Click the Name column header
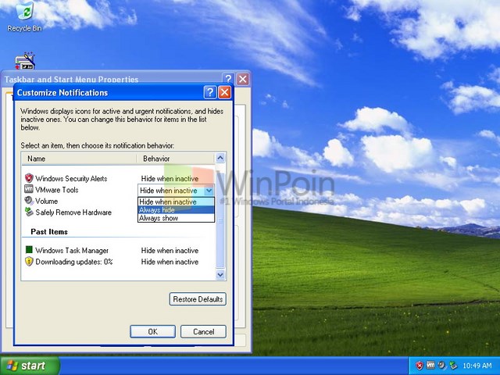This screenshot has height=375, width=500. point(79,159)
